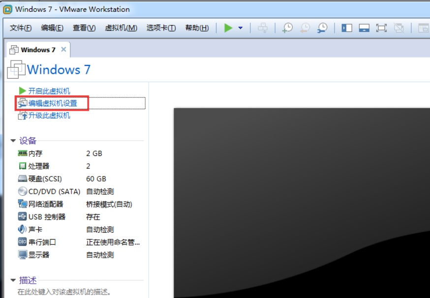Take a snapshot using the clock-plus icon
Viewport: 430px width, 298px height.
click(287, 28)
